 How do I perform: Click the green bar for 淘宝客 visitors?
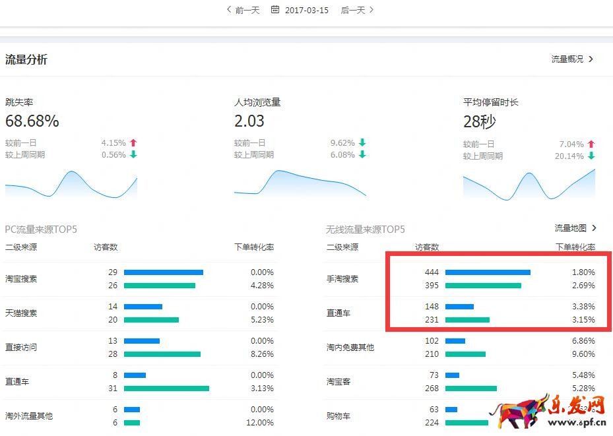(470, 389)
